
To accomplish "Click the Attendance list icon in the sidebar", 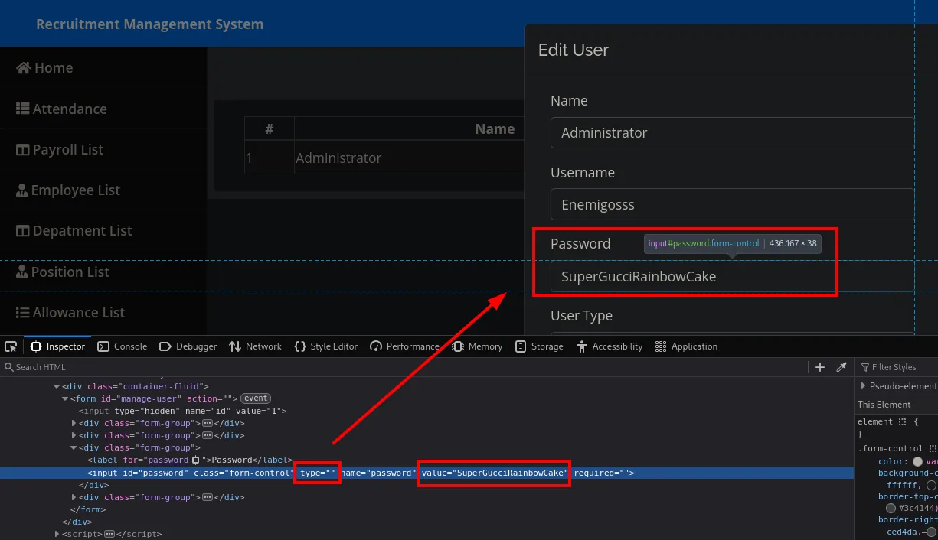I will [23, 109].
